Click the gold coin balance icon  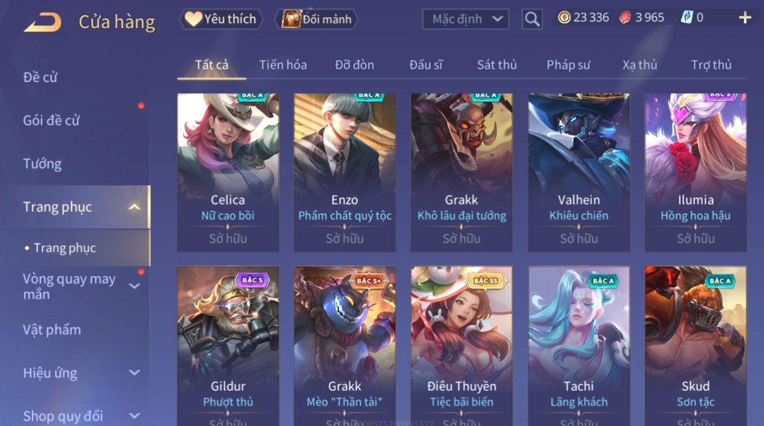pyautogui.click(x=564, y=18)
